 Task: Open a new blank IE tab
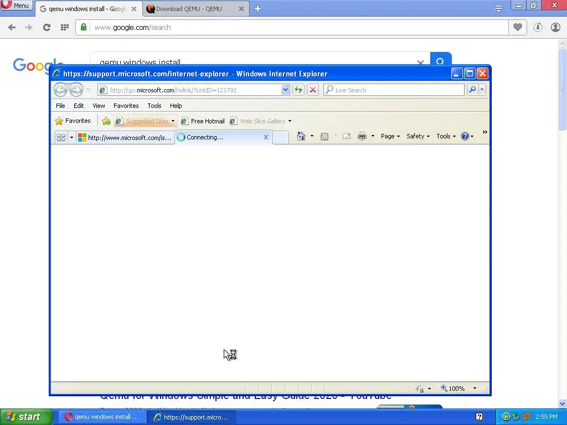281,137
